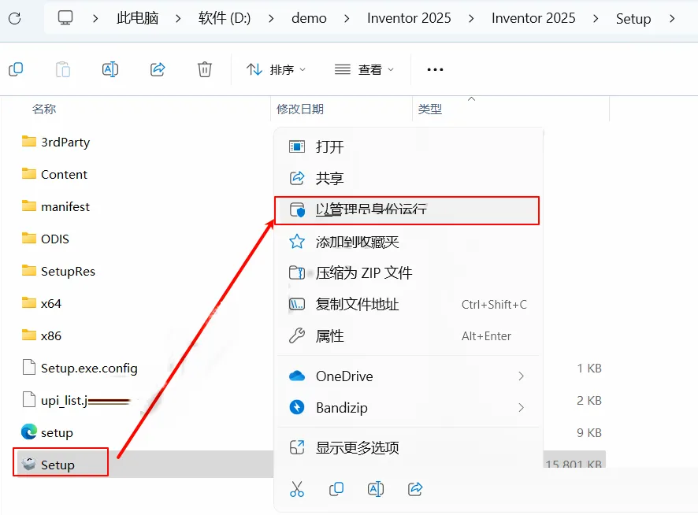Open the toolbar three-dots more menu

pos(435,69)
